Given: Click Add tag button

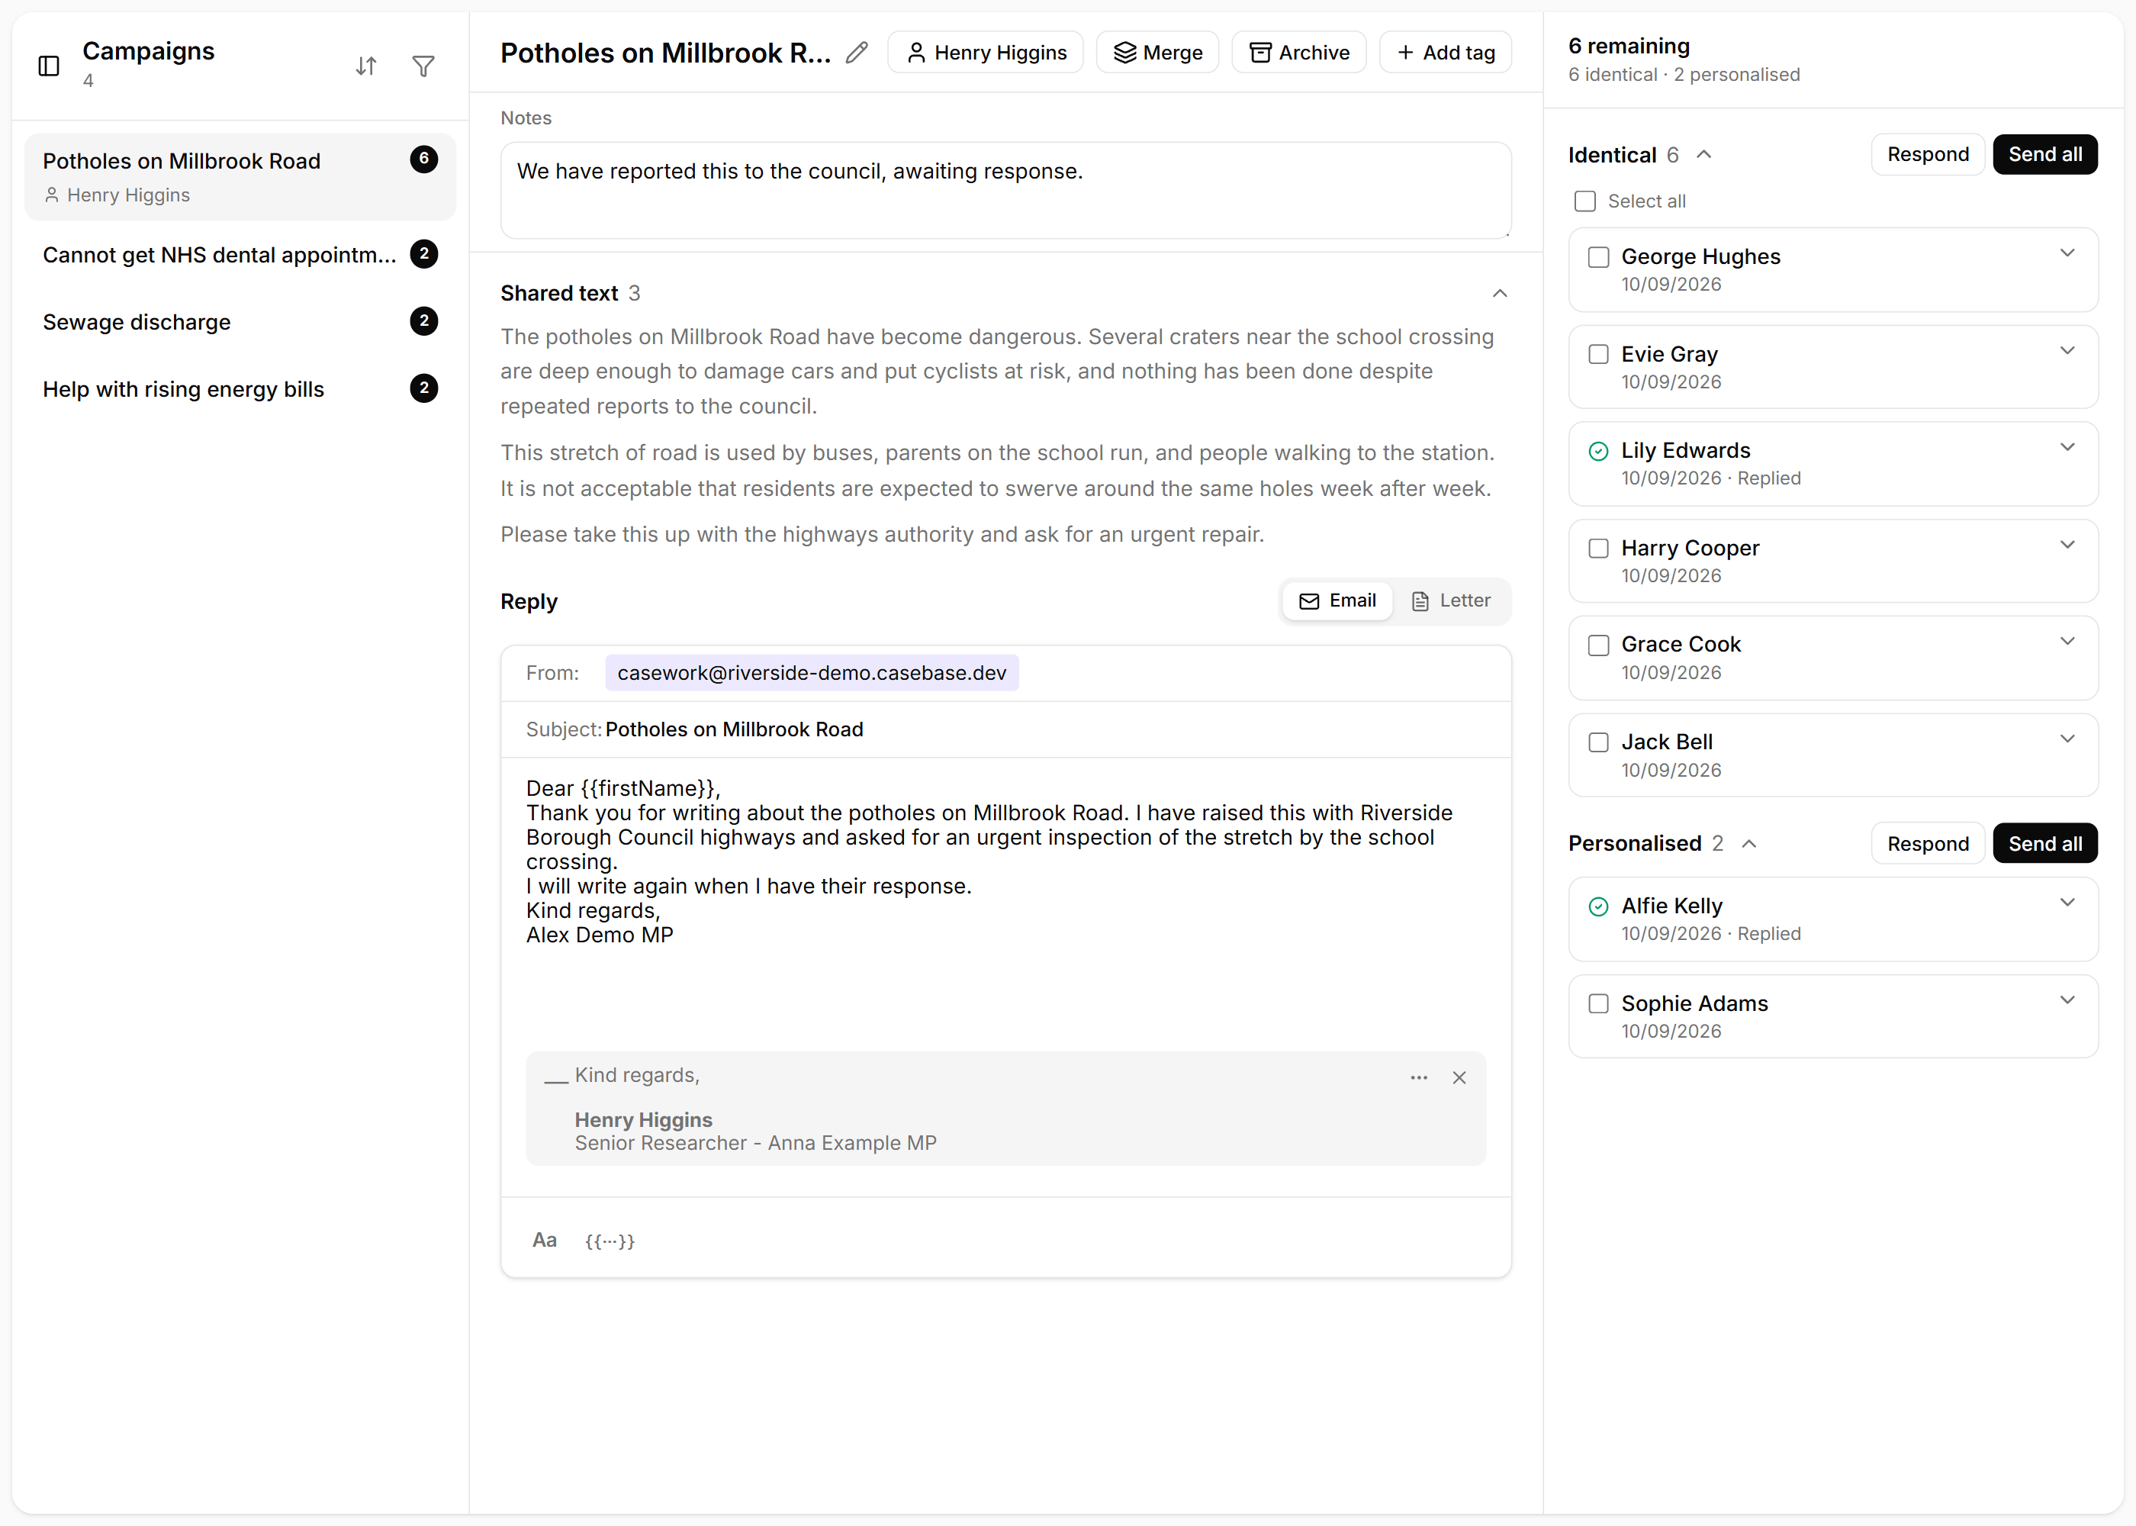Looking at the screenshot, I should [1445, 53].
